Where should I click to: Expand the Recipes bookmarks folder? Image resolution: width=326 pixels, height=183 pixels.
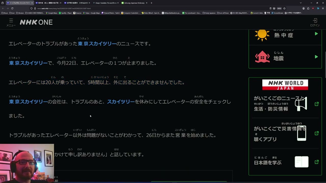[20, 13]
